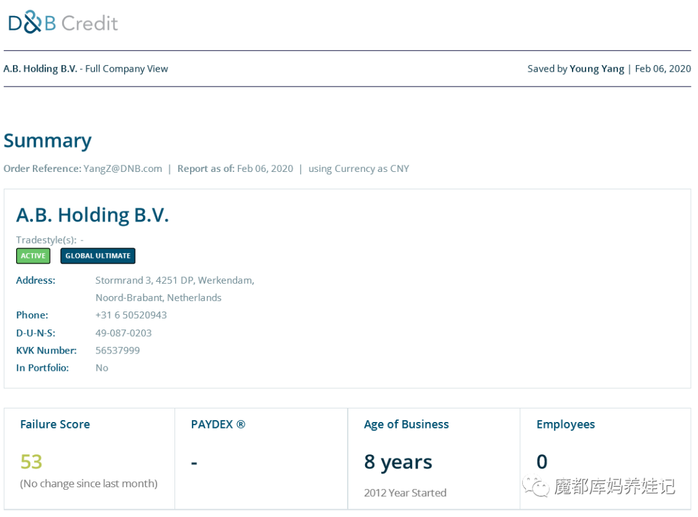The height and width of the screenshot is (517, 698).
Task: Click the In Portfolio value No
Action: [101, 368]
